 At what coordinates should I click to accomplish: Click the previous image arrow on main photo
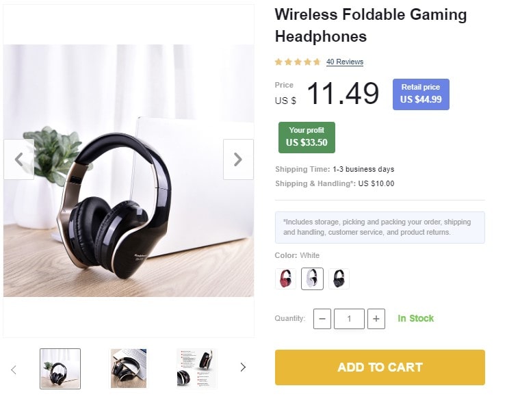(19, 159)
